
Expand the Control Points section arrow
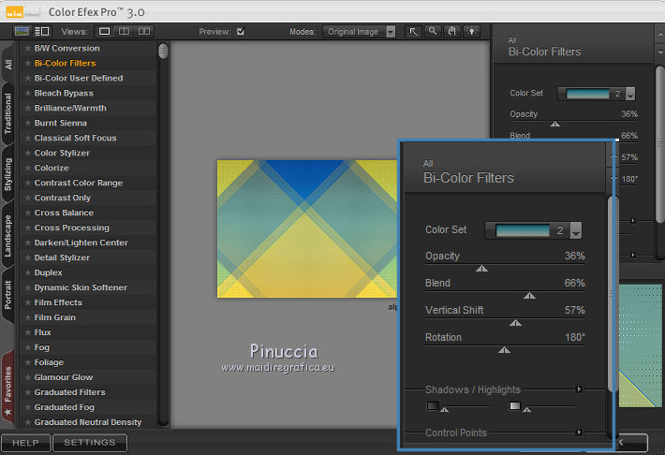[x=579, y=433]
